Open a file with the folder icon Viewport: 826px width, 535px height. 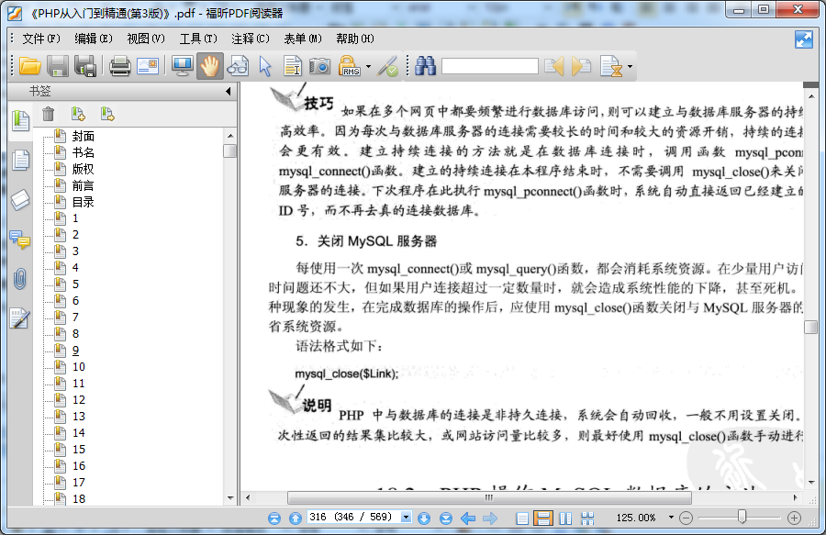[x=30, y=66]
